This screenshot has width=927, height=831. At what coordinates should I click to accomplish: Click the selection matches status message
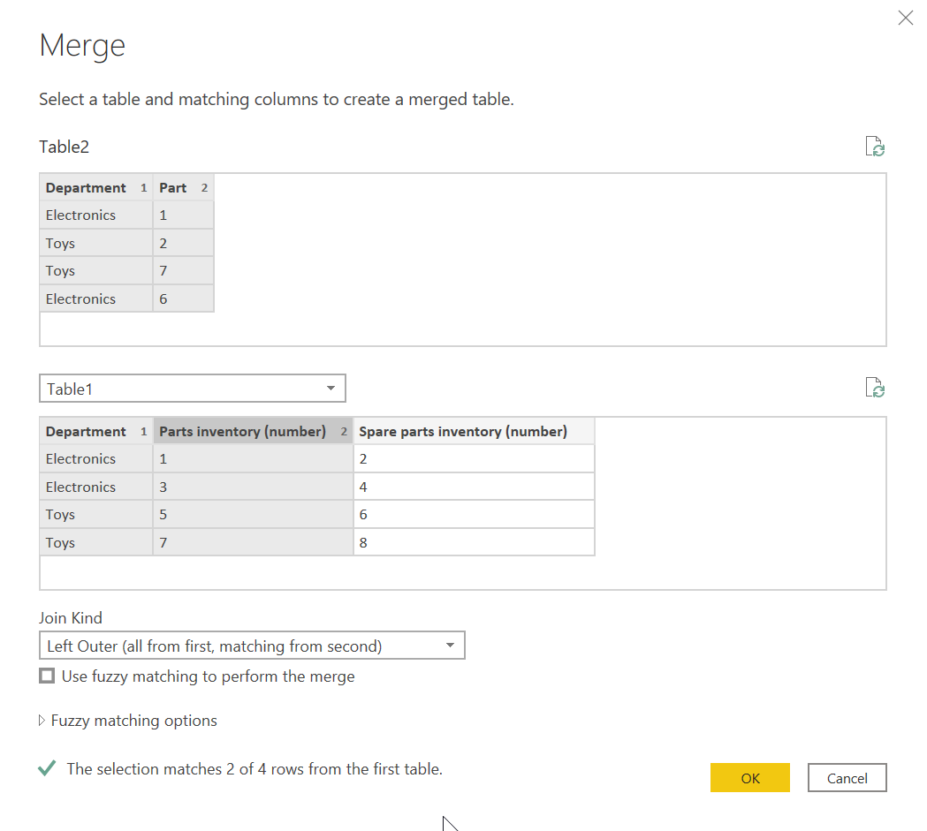[255, 769]
